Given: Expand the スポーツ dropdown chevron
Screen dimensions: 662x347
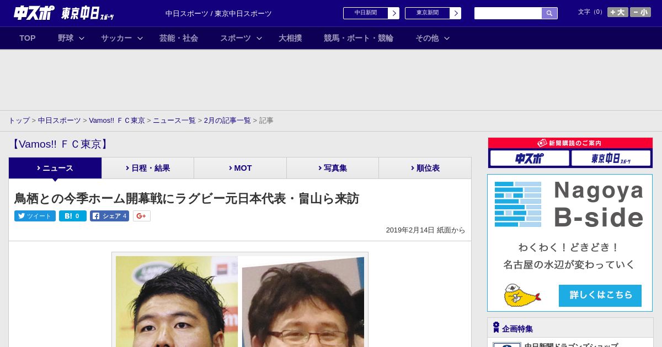Looking at the screenshot, I should pos(259,38).
